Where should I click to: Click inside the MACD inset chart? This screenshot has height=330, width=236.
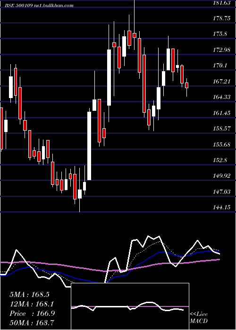(130, 306)
